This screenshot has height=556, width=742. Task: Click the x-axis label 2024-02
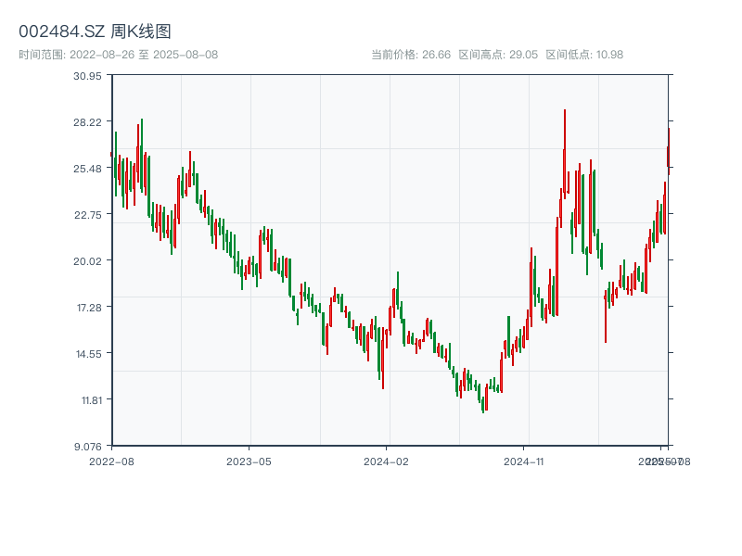click(386, 461)
